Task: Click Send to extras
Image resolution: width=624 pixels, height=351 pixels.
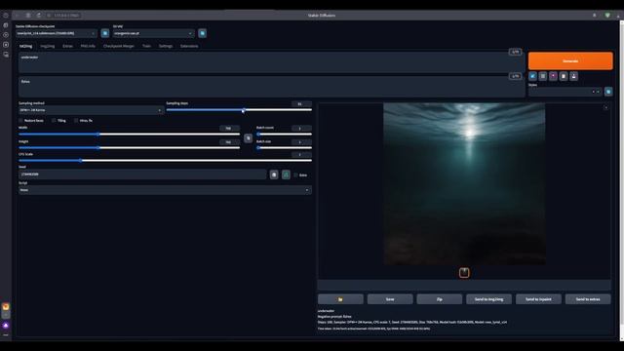Action: point(588,299)
